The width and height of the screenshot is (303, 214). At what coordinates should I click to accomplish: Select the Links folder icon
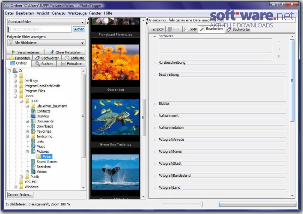point(33,141)
